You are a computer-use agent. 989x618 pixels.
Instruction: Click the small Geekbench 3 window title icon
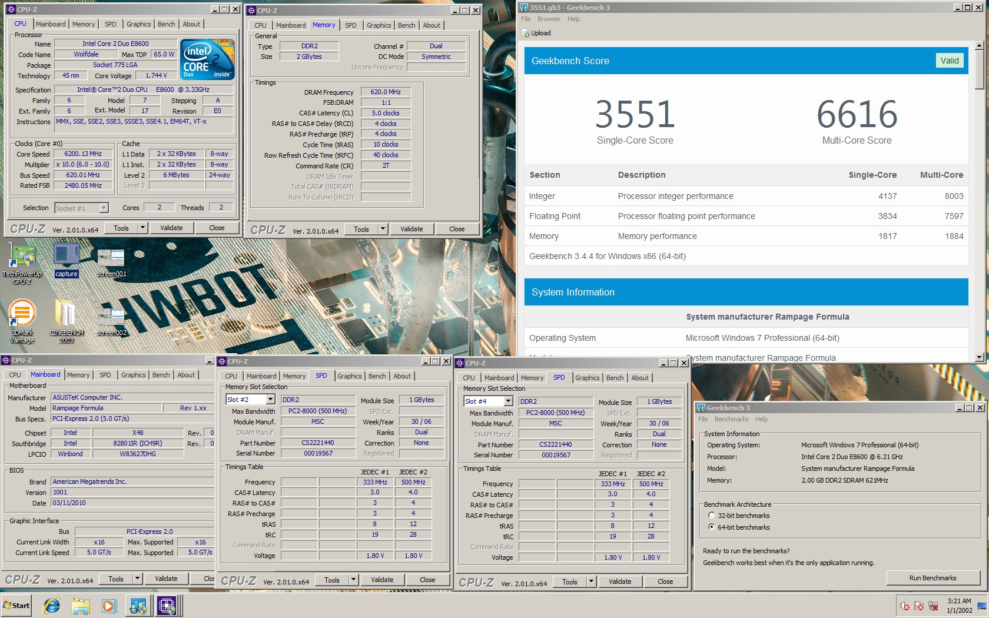pyautogui.click(x=701, y=408)
